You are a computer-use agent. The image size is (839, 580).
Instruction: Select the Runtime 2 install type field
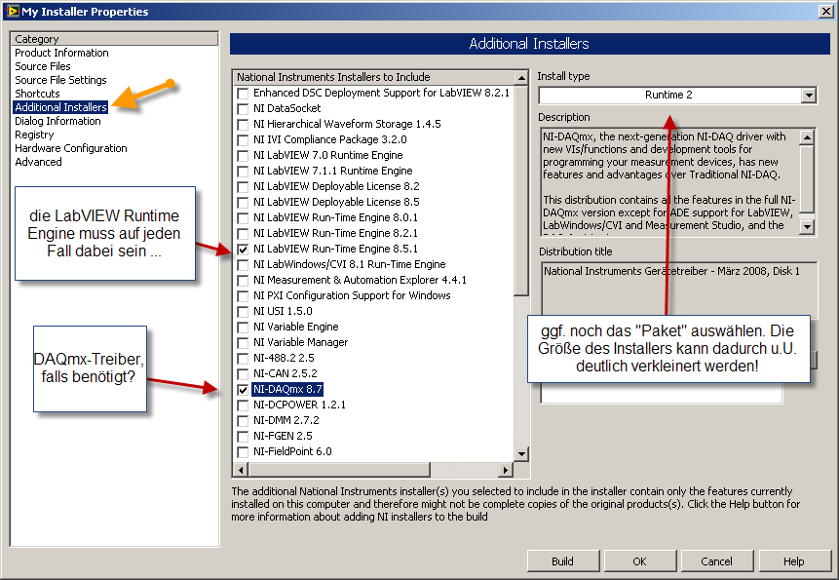pyautogui.click(x=669, y=96)
